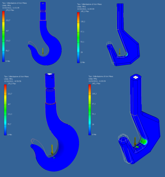Click the 58,1 label in the bottom-right legend
Viewport: 165px width, 177px height.
click(x=94, y=114)
